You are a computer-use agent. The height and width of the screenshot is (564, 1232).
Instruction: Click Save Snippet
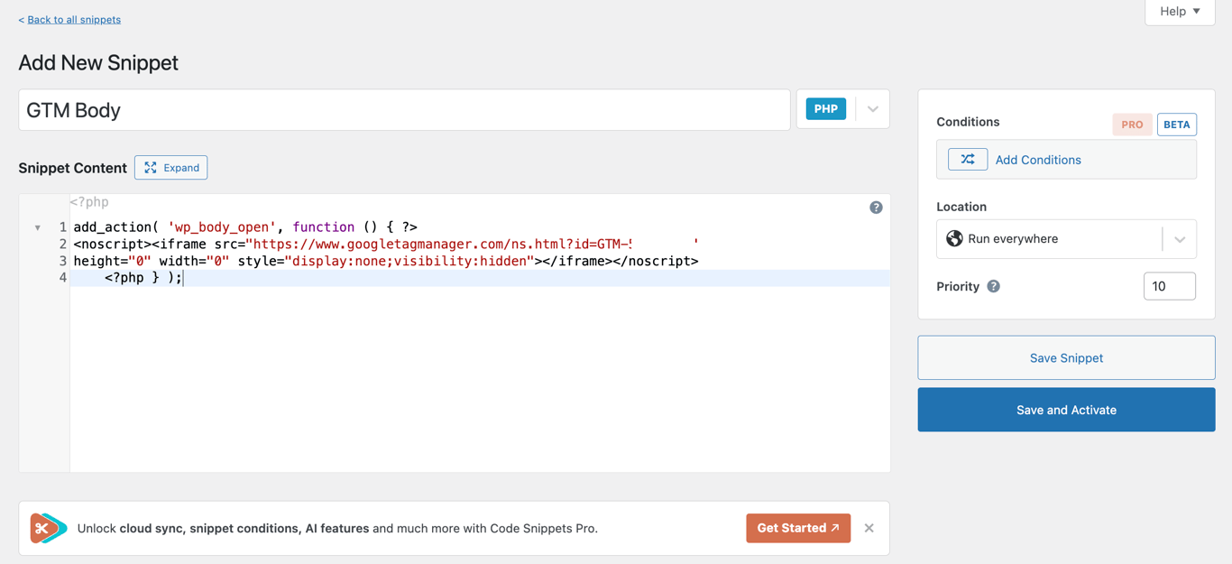pyautogui.click(x=1066, y=357)
